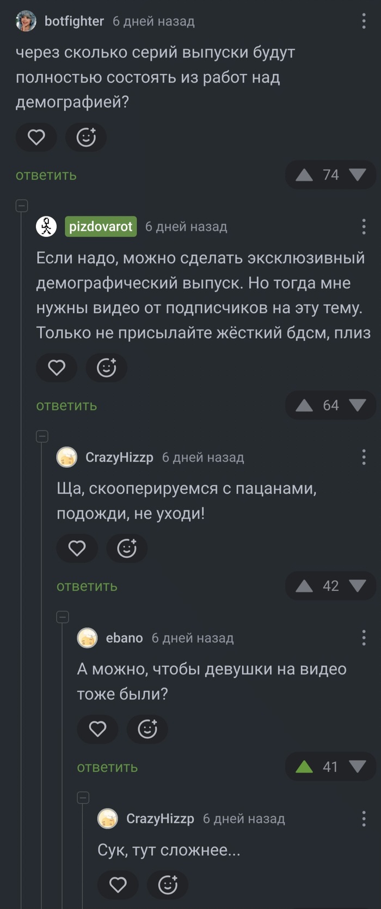This screenshot has height=909, width=381.
Task: Upvote botfighter's comment
Action: (305, 174)
